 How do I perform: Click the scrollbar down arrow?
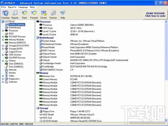click(166, 120)
